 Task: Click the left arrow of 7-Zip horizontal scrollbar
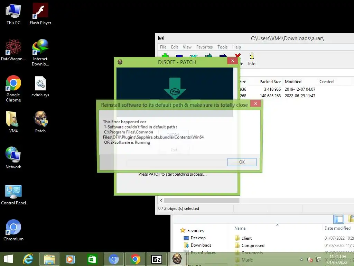tap(161, 201)
